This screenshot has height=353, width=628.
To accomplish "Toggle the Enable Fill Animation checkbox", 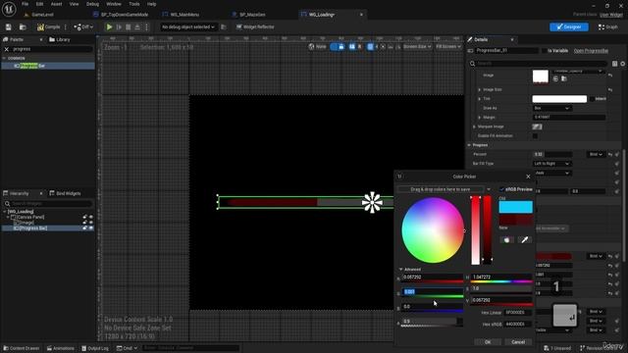I will click(x=535, y=136).
